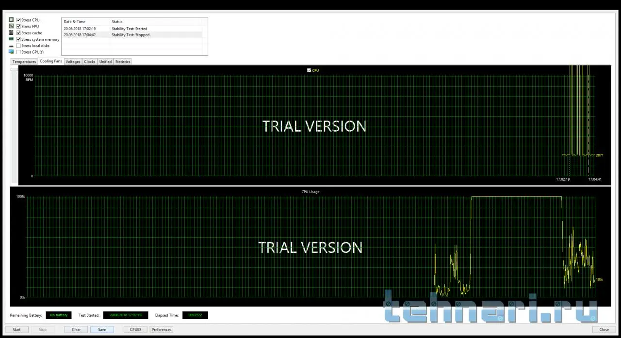Click the graph scale slider handle left of fan chart
Screen dimensions: 621x338
[x=14, y=69]
